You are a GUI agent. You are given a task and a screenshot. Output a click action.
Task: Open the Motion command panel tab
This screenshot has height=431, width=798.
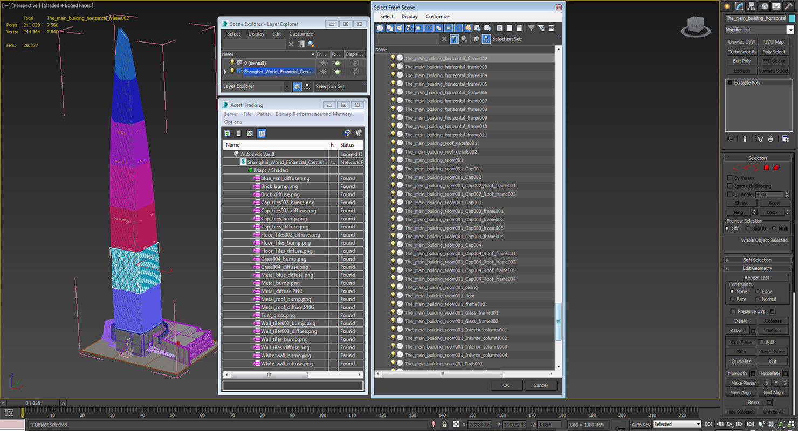tap(764, 6)
